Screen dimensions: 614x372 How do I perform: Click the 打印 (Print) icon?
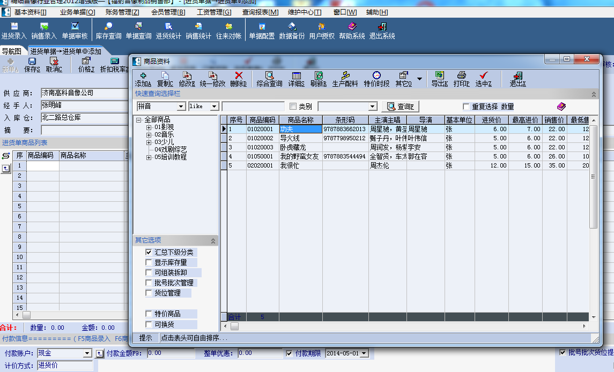pyautogui.click(x=461, y=79)
